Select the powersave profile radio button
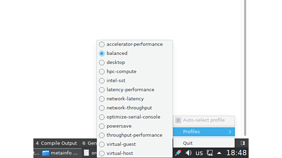Viewport: 282px width, 158px height. click(x=102, y=126)
